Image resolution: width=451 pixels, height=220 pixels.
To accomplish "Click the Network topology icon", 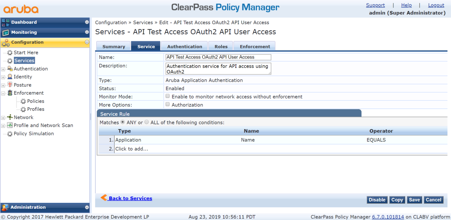I will coord(10,117).
